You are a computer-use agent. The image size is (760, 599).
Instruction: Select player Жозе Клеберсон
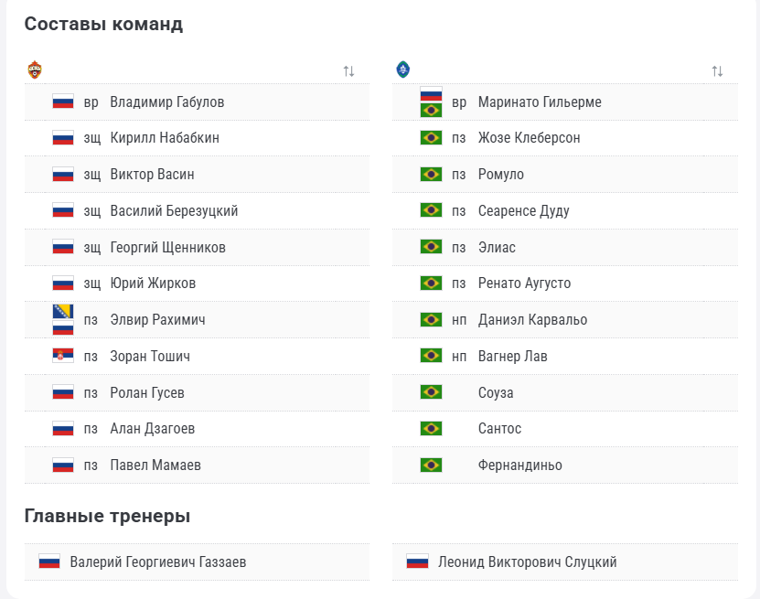[x=529, y=138]
